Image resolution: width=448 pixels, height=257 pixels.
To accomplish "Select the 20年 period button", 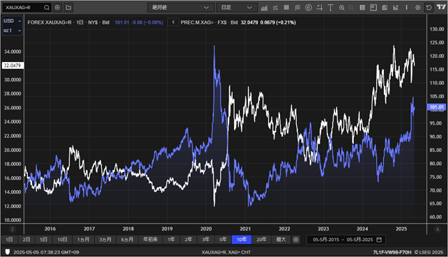I will tap(261, 240).
